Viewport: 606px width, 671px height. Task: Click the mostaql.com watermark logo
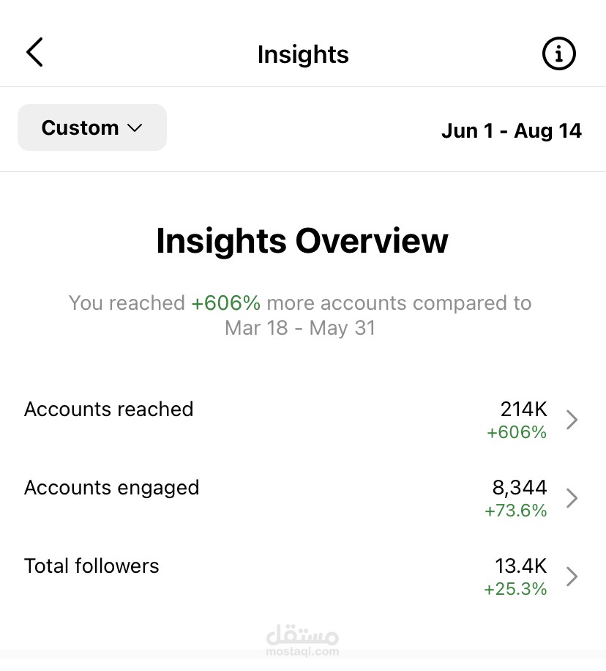(302, 641)
